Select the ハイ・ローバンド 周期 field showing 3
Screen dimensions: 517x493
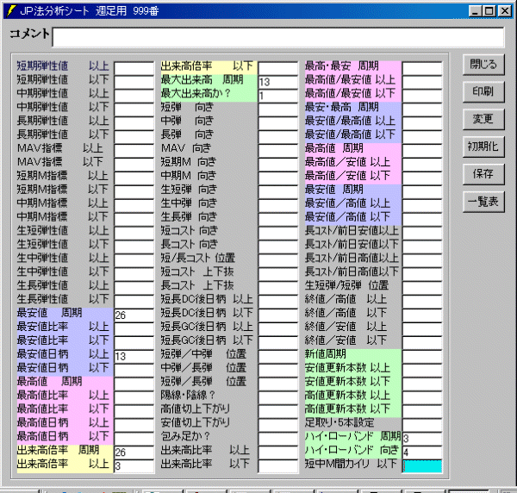[x=422, y=439]
